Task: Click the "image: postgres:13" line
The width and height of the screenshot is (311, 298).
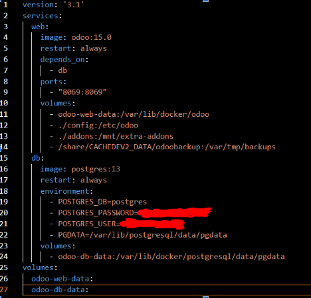Action: pos(80,169)
